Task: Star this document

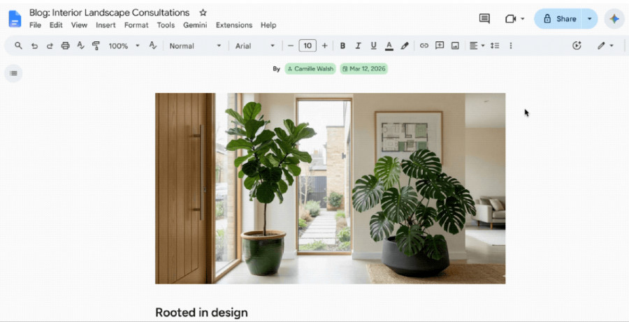Action: click(203, 13)
